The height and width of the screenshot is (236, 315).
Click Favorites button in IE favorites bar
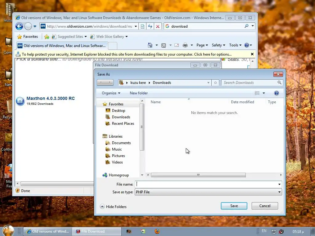point(28,37)
